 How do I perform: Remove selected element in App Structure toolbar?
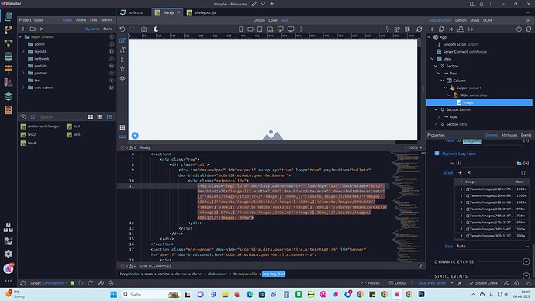click(x=450, y=29)
